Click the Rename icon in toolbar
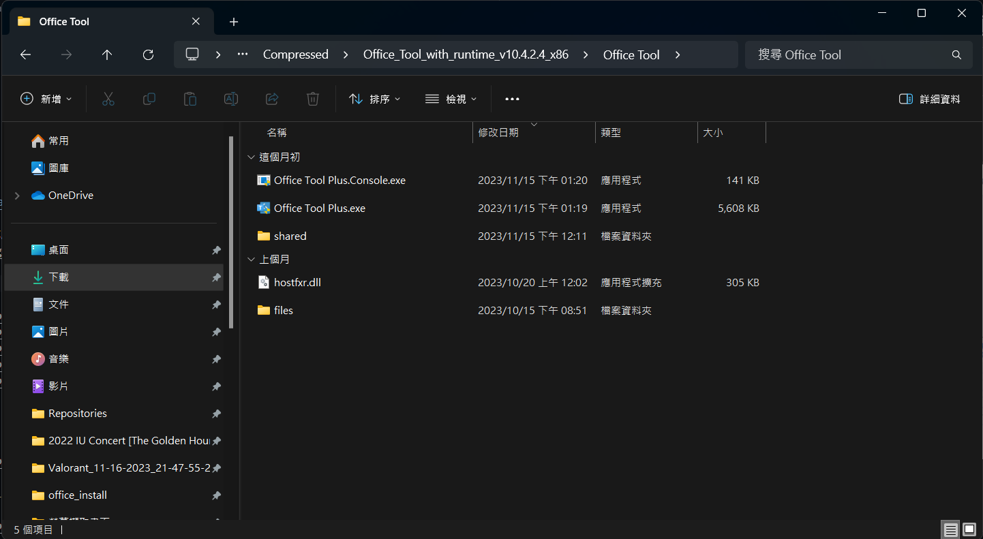Screen dimensions: 983x539 pyautogui.click(x=231, y=99)
